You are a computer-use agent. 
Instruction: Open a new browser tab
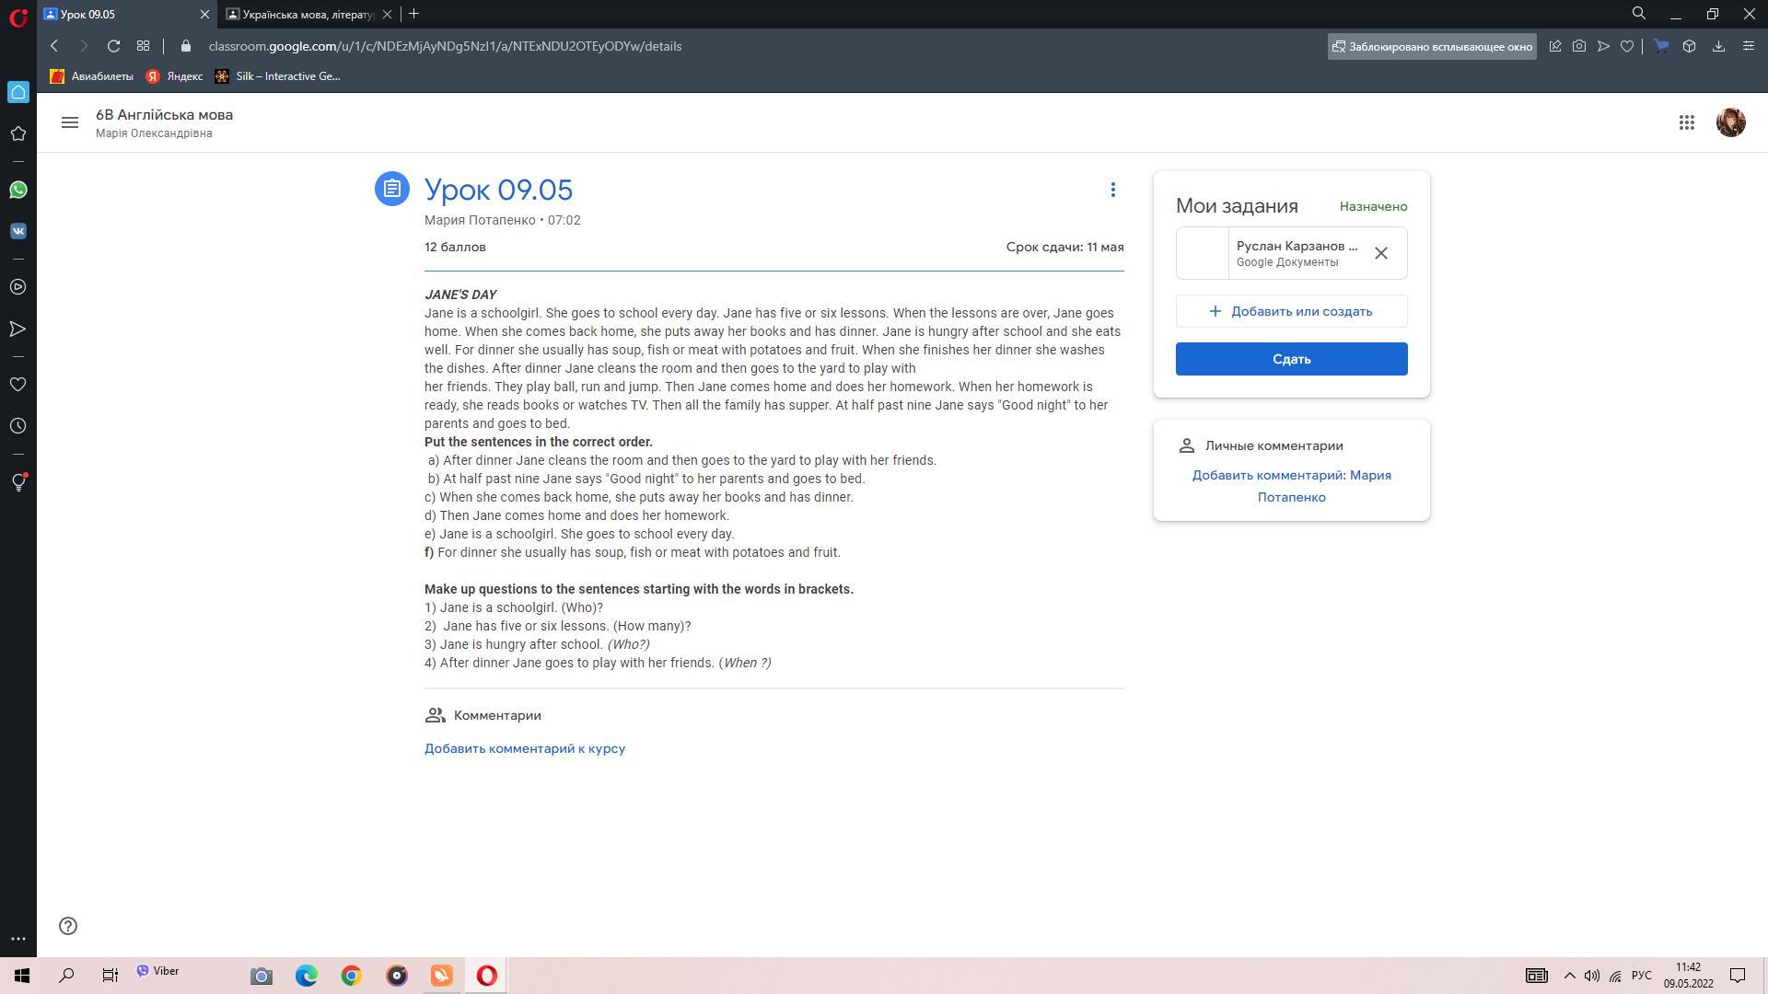[x=413, y=14]
